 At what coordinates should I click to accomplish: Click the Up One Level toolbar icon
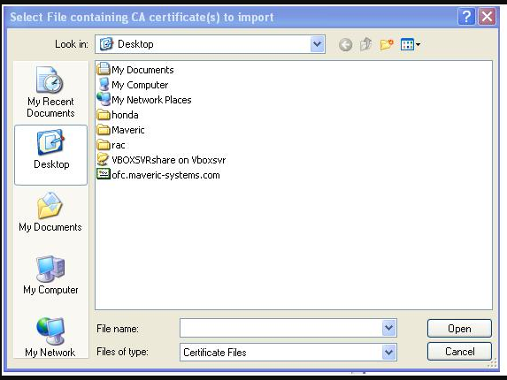366,44
